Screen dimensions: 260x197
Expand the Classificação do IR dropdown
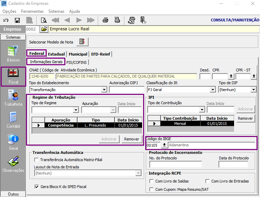(213, 90)
